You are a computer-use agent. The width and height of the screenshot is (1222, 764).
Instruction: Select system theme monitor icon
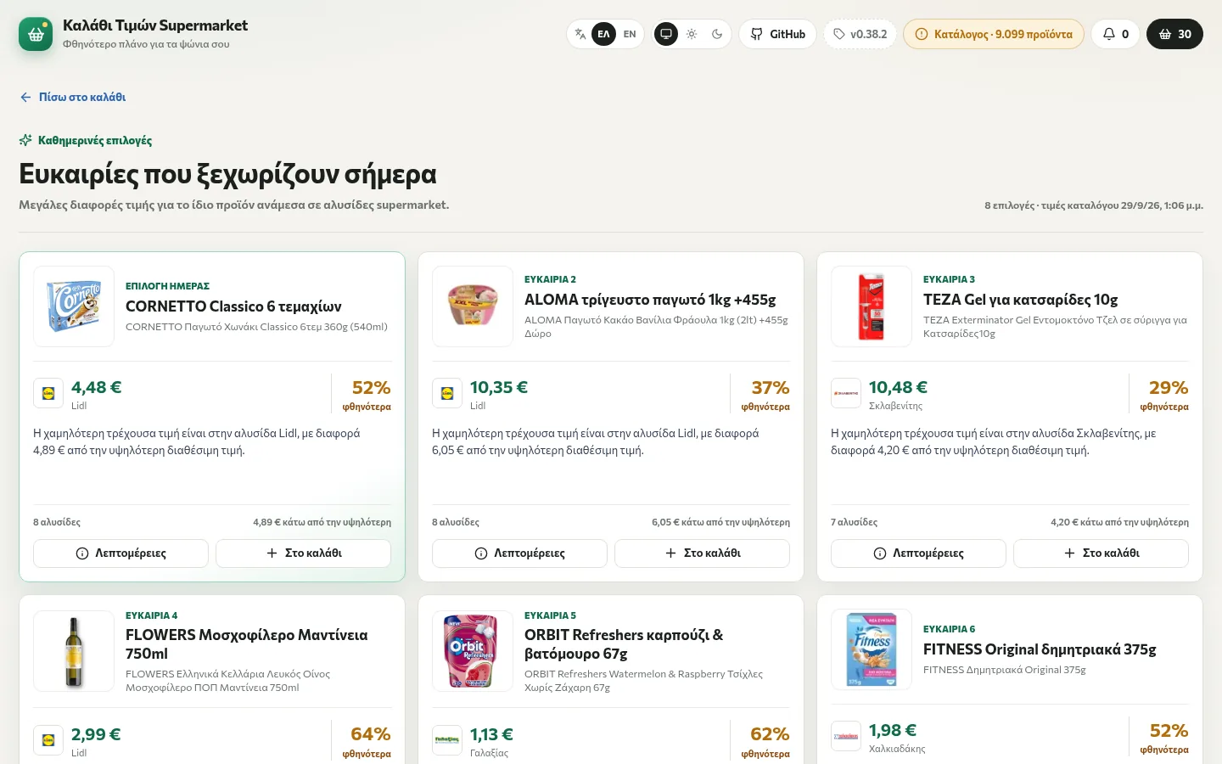point(666,34)
